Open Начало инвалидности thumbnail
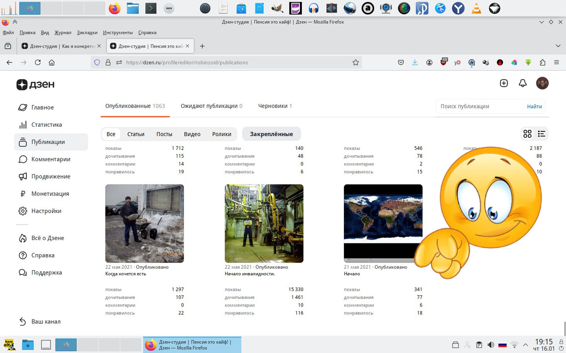 (x=264, y=224)
